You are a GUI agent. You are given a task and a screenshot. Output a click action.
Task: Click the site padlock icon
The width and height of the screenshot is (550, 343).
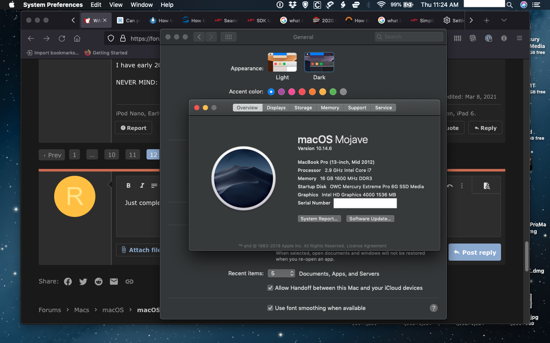[x=122, y=38]
